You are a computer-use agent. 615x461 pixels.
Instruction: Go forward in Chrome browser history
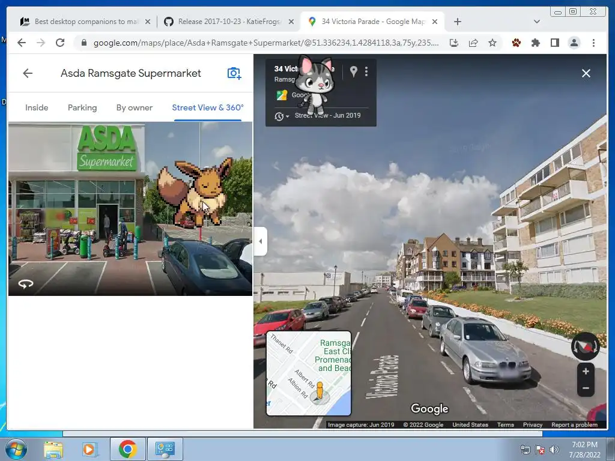pos(41,43)
